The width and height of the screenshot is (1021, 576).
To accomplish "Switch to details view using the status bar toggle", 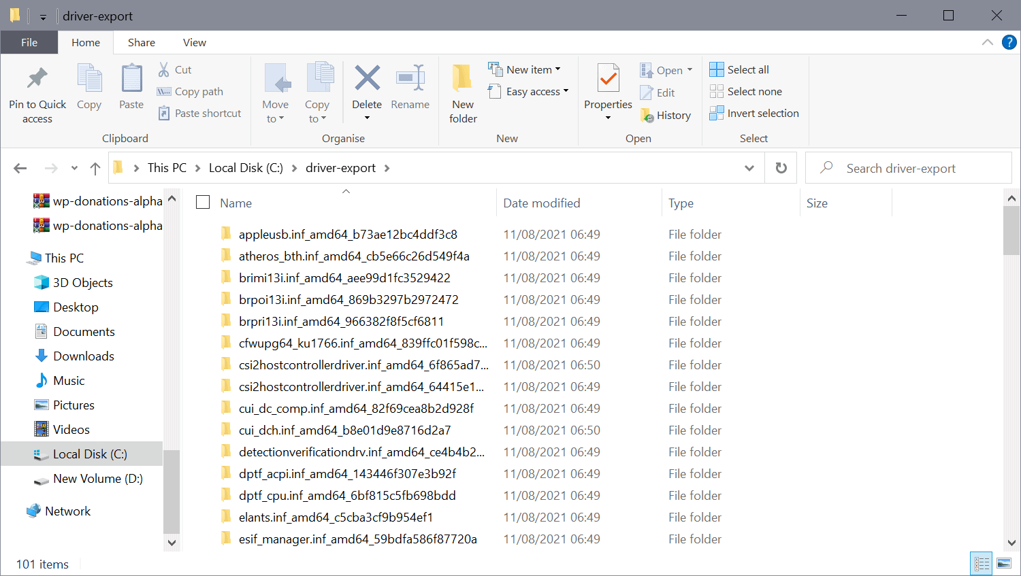I will (x=981, y=563).
